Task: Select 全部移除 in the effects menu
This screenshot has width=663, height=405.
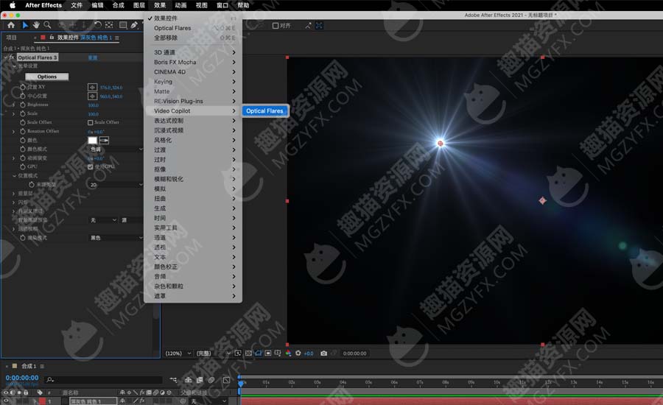Action: [193, 38]
